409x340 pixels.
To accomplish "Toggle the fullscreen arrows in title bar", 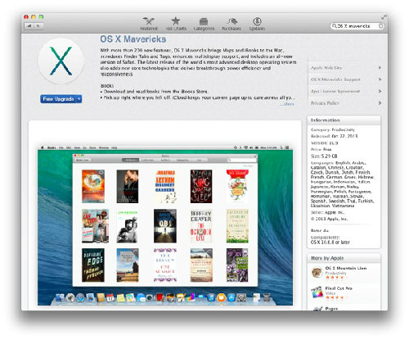I will pyautogui.click(x=384, y=17).
